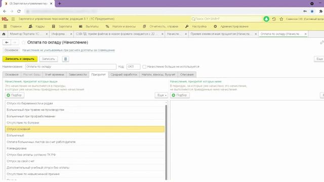Click Записать button
Viewport: 324px width, 182px height.
(x=49, y=59)
